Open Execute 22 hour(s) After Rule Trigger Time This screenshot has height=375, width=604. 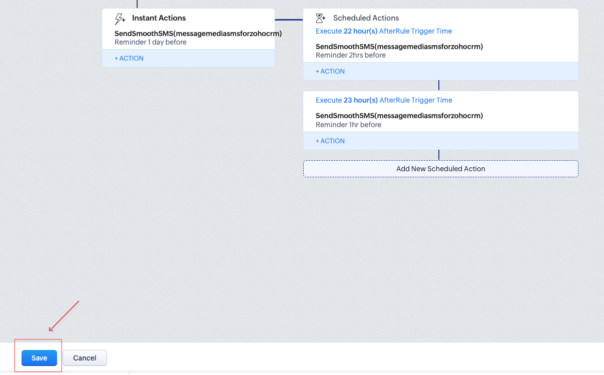pos(384,31)
